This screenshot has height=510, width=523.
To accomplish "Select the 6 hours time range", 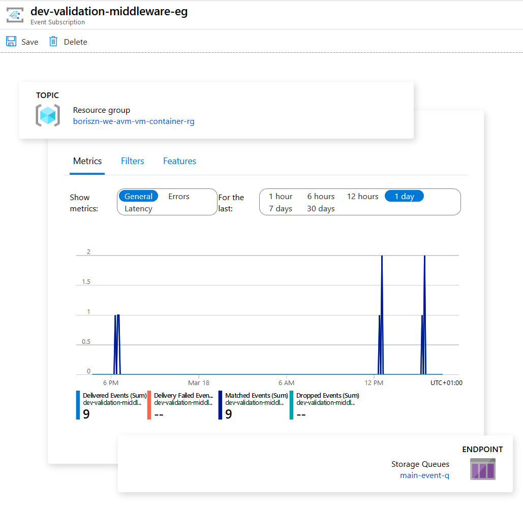I will (x=321, y=196).
